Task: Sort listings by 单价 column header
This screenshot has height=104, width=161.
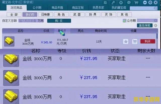Action: click(61, 31)
